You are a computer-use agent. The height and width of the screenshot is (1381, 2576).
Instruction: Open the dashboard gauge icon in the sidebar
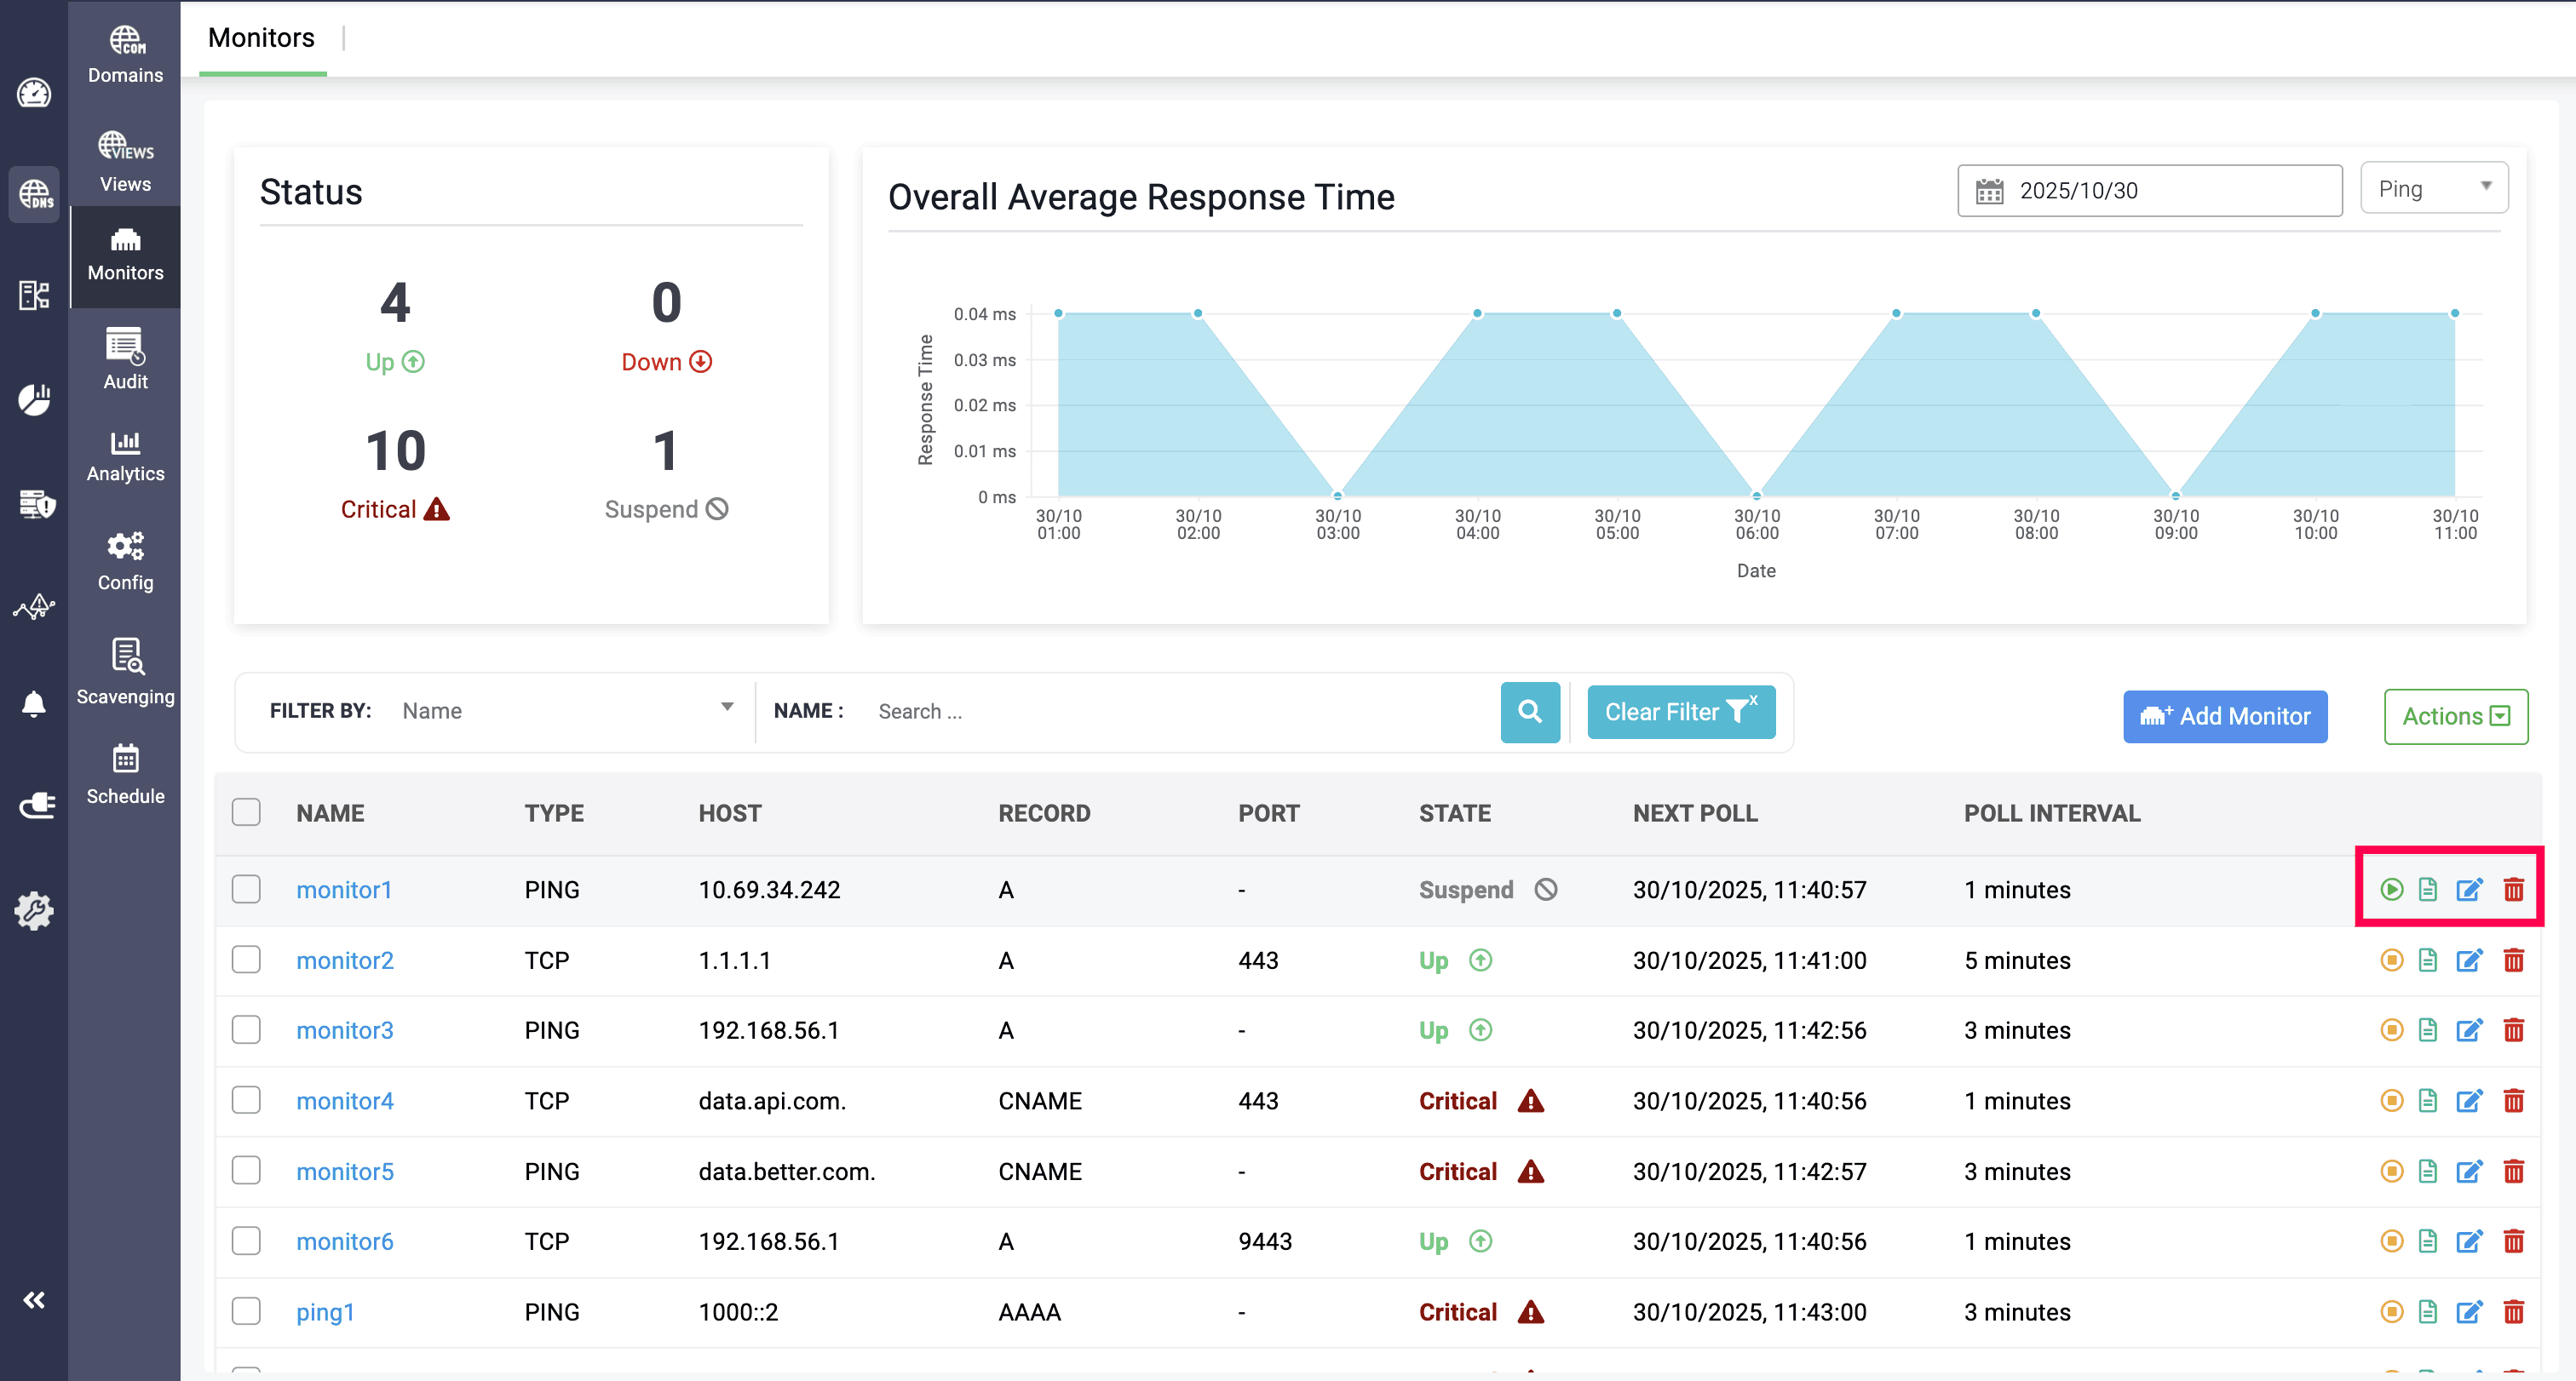point(34,93)
